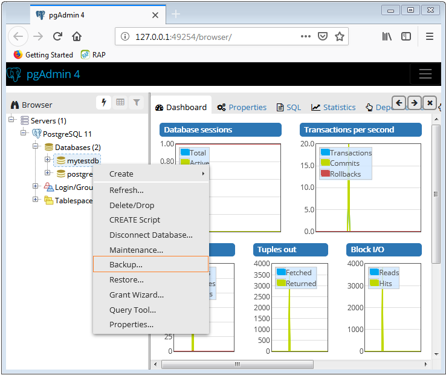Choose Maintenance... from the context menu

click(x=151, y=250)
